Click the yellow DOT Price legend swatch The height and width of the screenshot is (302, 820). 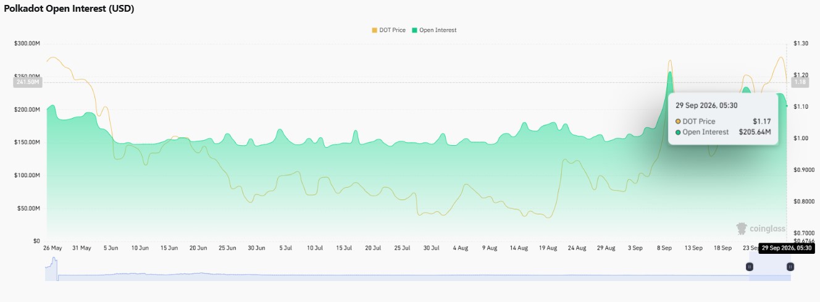coord(374,30)
